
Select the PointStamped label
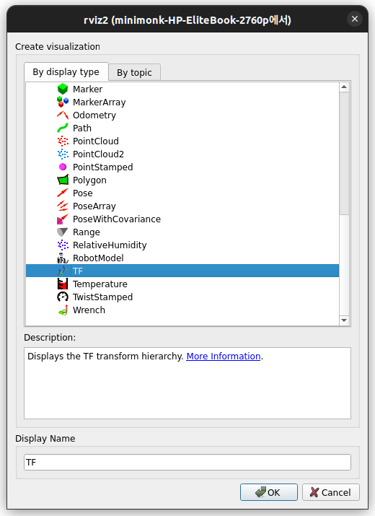[x=103, y=167]
